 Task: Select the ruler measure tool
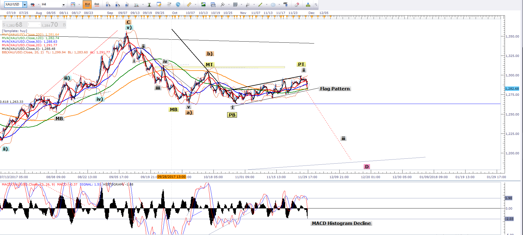click(x=189, y=4)
